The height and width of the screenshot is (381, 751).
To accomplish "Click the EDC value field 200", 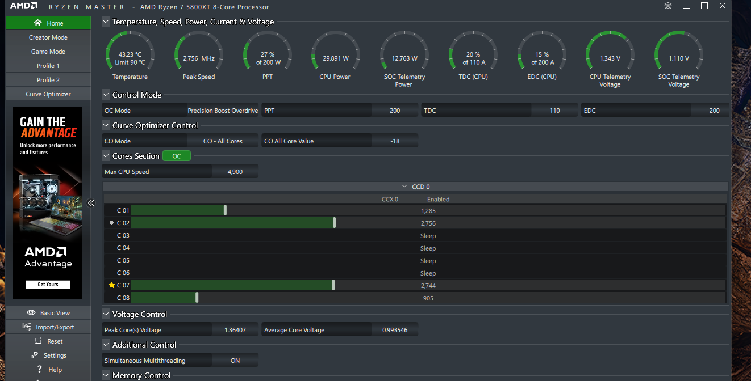I will pyautogui.click(x=714, y=111).
